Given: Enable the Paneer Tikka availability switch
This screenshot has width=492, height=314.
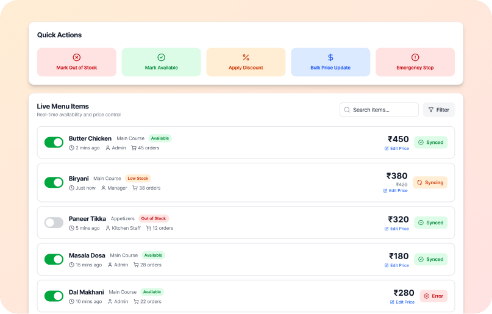Looking at the screenshot, I should (54, 223).
